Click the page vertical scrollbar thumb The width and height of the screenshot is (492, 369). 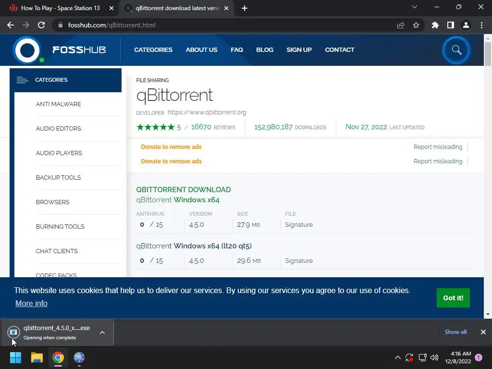click(488, 54)
